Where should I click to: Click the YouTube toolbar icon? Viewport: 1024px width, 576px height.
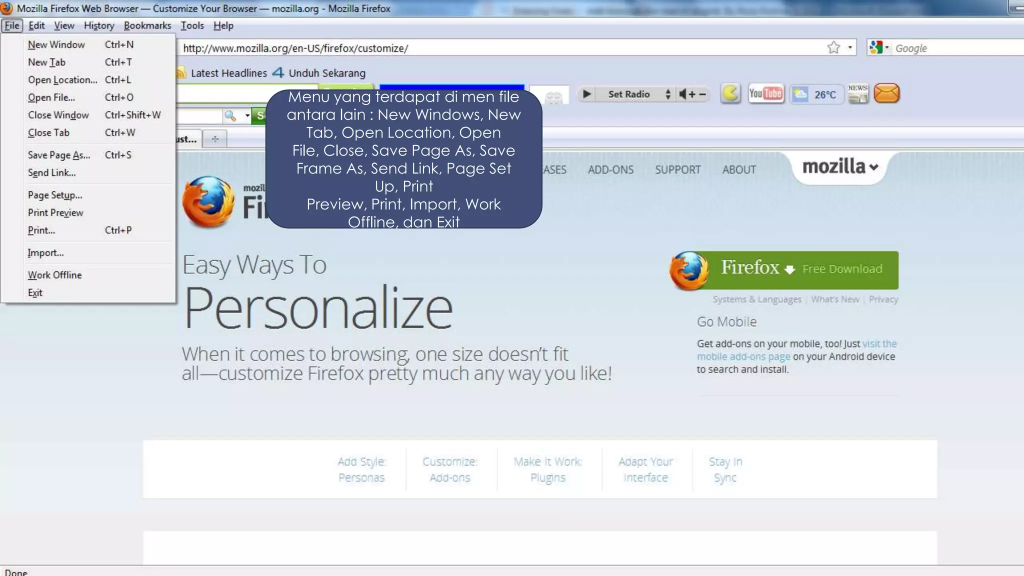pyautogui.click(x=765, y=94)
